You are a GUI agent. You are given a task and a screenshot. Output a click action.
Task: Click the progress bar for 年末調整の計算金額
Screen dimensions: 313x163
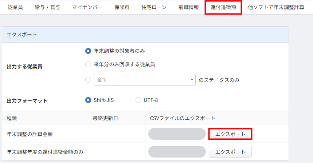(177, 134)
